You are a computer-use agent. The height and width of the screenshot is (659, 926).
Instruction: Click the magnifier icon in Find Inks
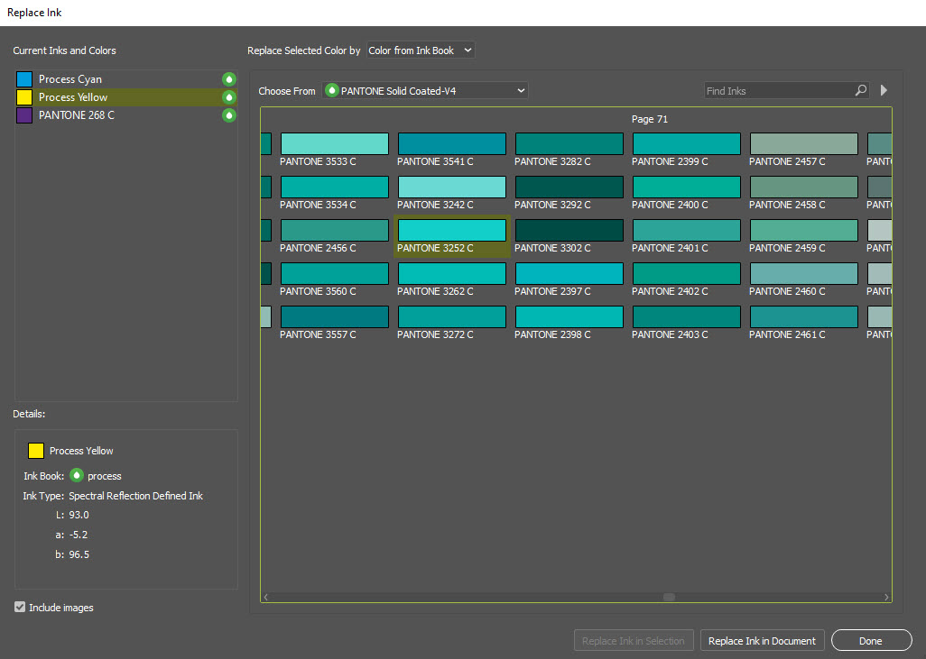click(x=860, y=90)
